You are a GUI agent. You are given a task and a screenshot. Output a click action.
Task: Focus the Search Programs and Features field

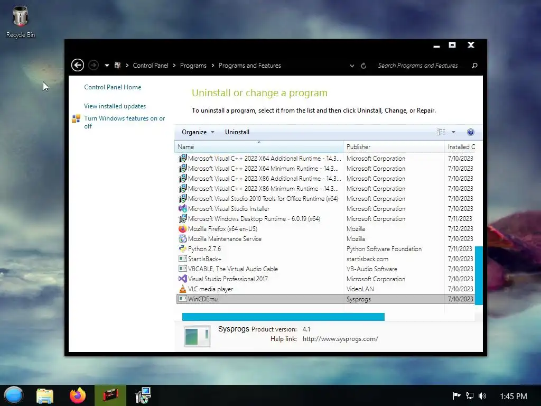click(x=418, y=65)
